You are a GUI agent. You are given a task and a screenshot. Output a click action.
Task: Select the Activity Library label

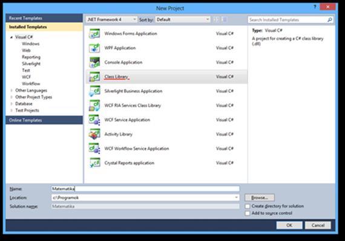tap(119, 134)
